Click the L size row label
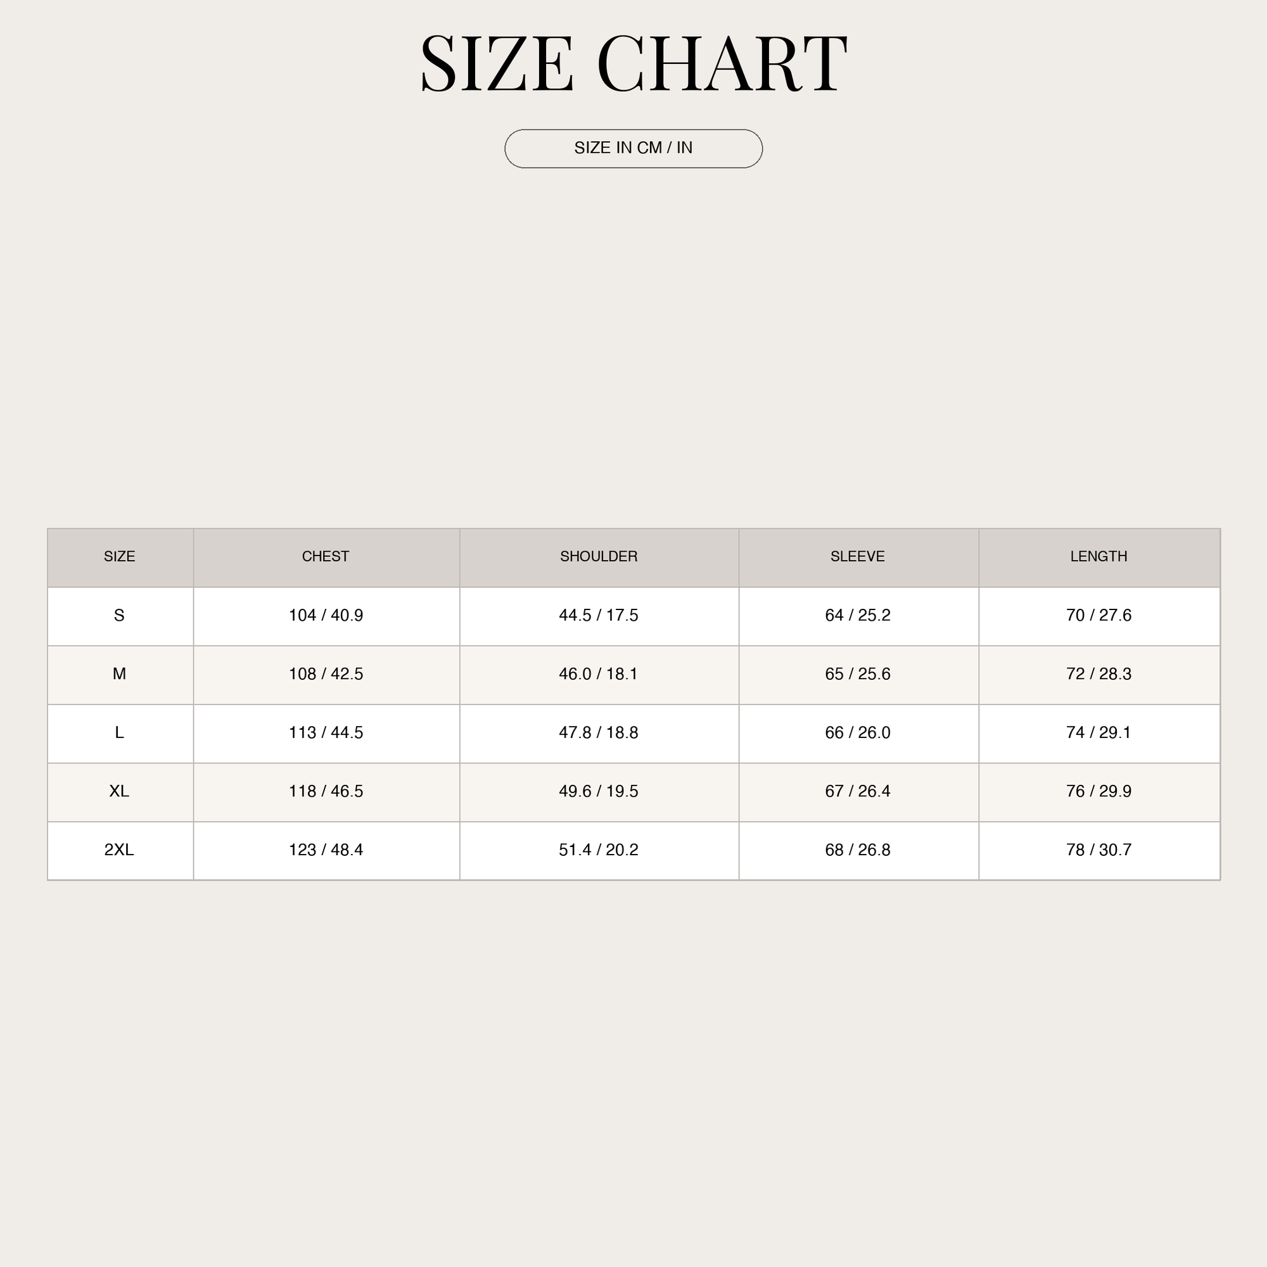Image resolution: width=1267 pixels, height=1267 pixels. coord(119,732)
